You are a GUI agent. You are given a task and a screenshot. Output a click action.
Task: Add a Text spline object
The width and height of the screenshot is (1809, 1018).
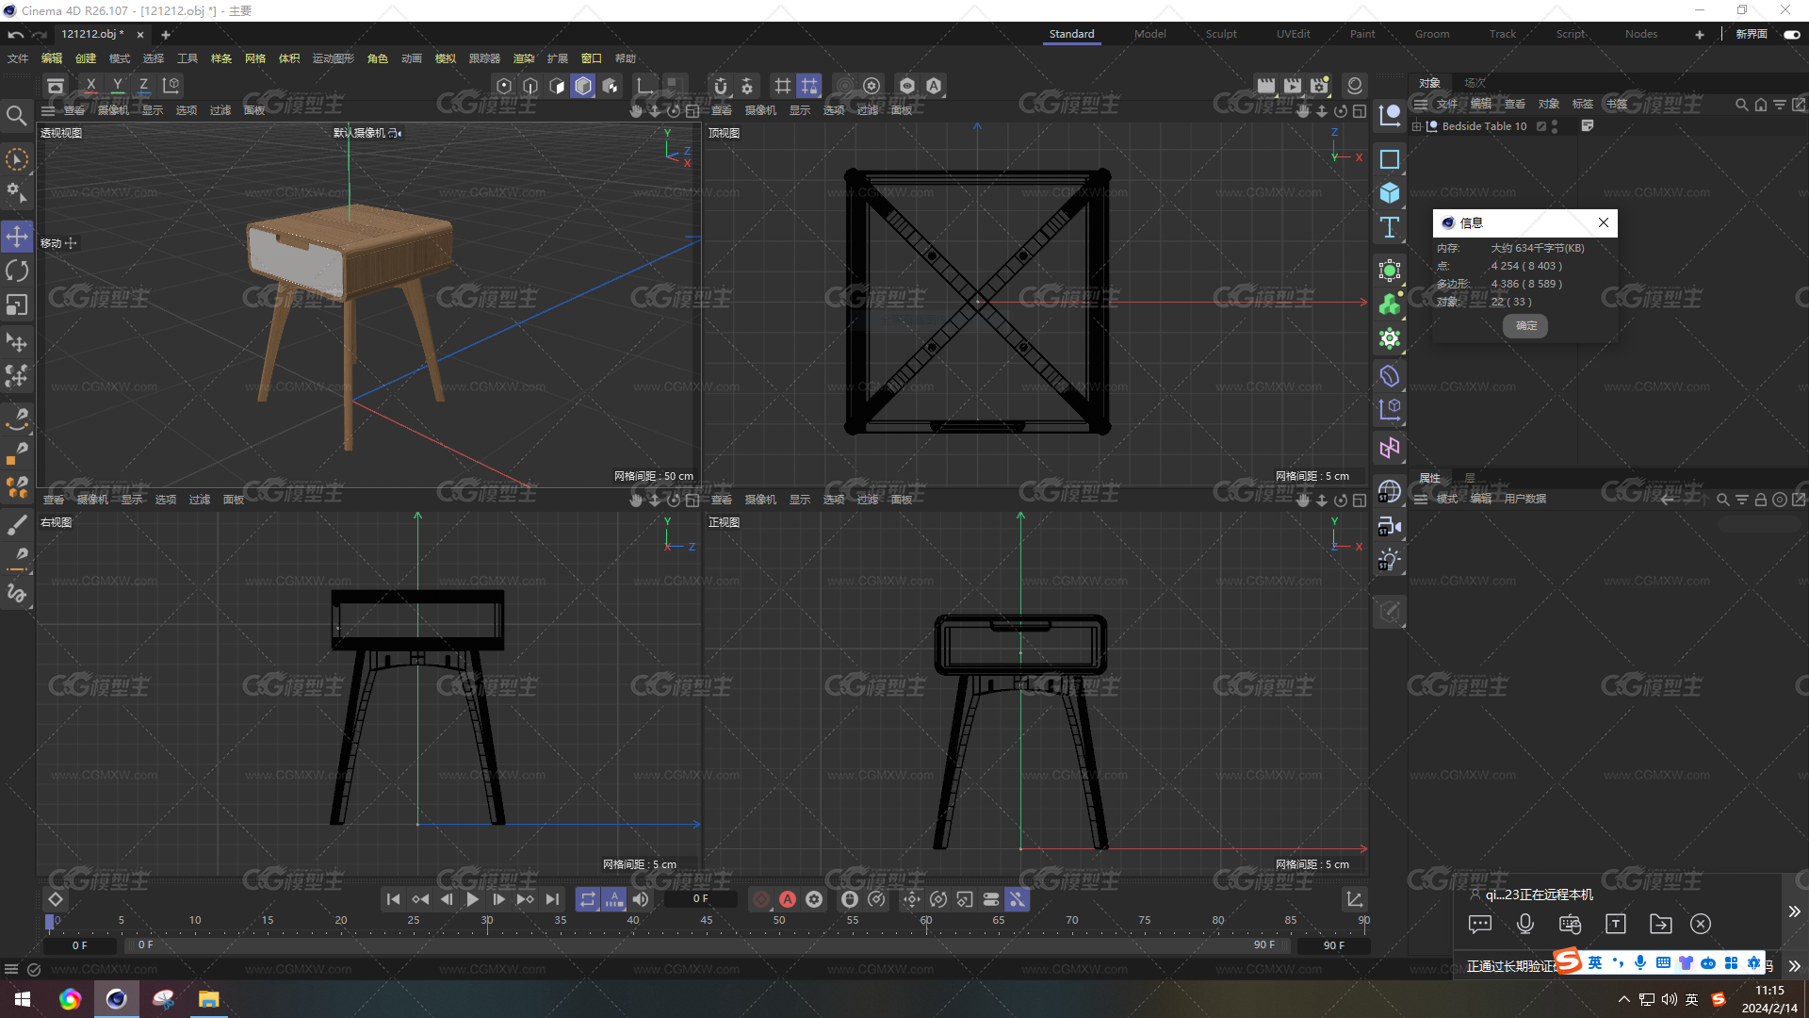click(1390, 227)
